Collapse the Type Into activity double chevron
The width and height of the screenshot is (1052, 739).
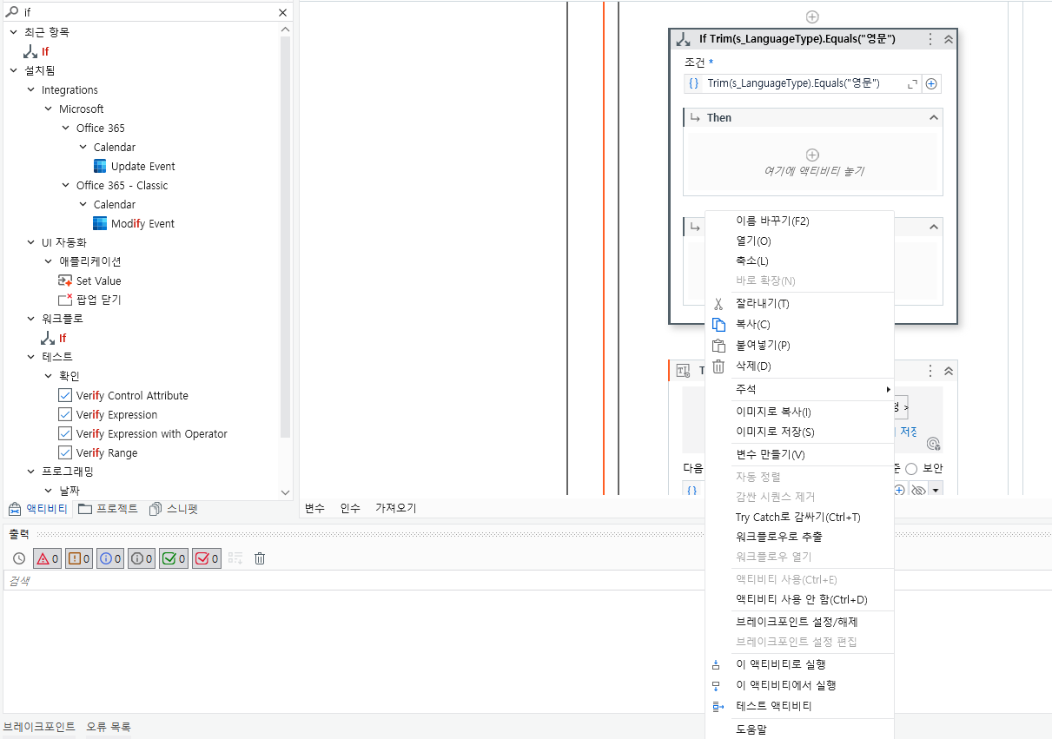(948, 371)
